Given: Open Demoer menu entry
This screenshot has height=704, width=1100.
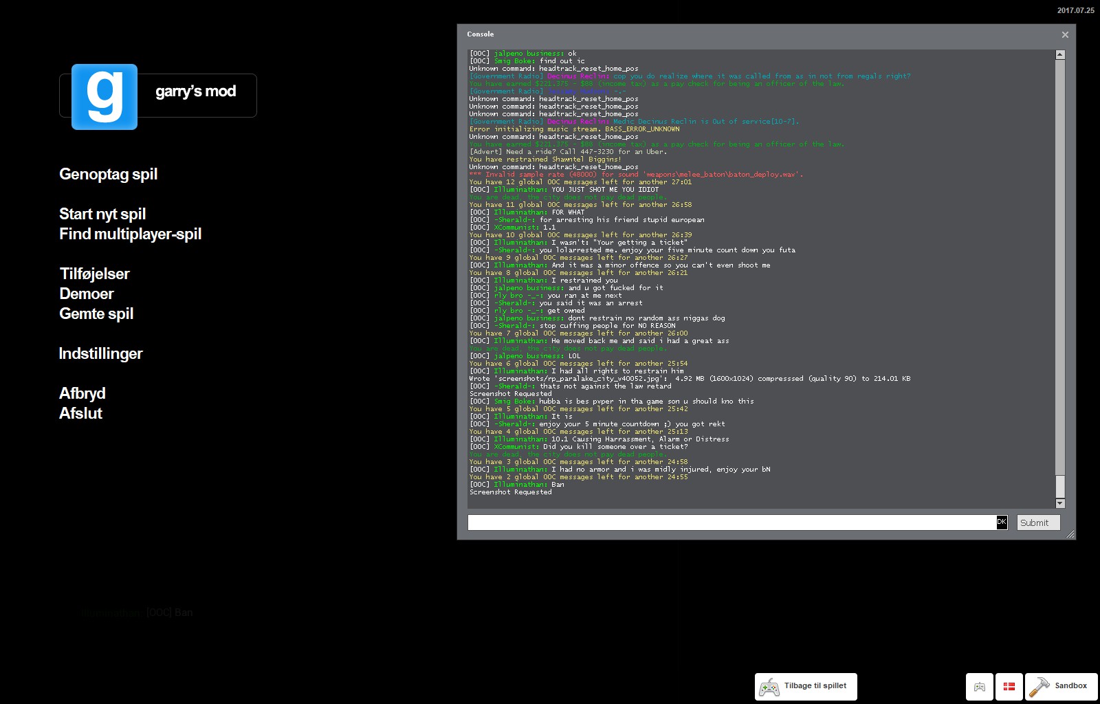Looking at the screenshot, I should click(86, 294).
